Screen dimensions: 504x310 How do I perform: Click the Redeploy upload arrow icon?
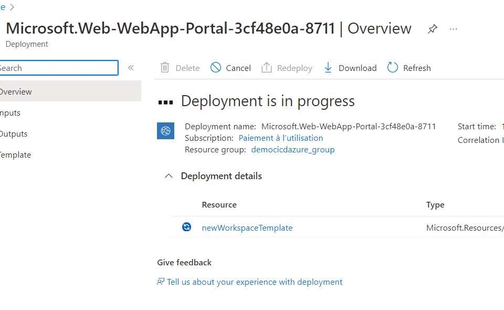(267, 68)
